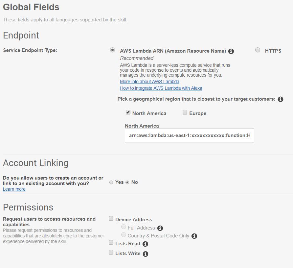Image resolution: width=293 pixels, height=268 pixels.
Task: Open More info about AWS Lambda link
Action: (x=149, y=82)
